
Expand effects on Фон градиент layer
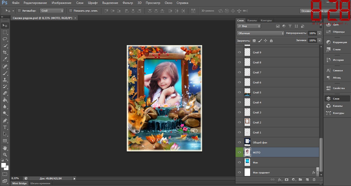pyautogui.click(x=318, y=172)
